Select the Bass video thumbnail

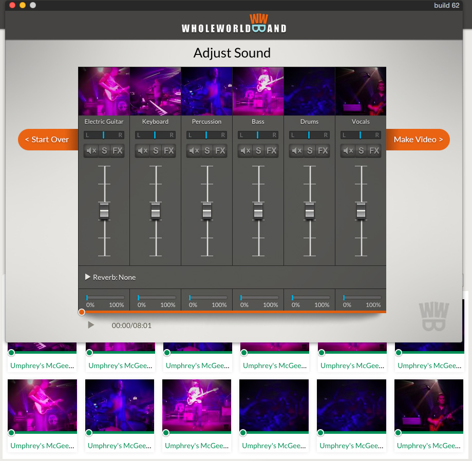(258, 91)
